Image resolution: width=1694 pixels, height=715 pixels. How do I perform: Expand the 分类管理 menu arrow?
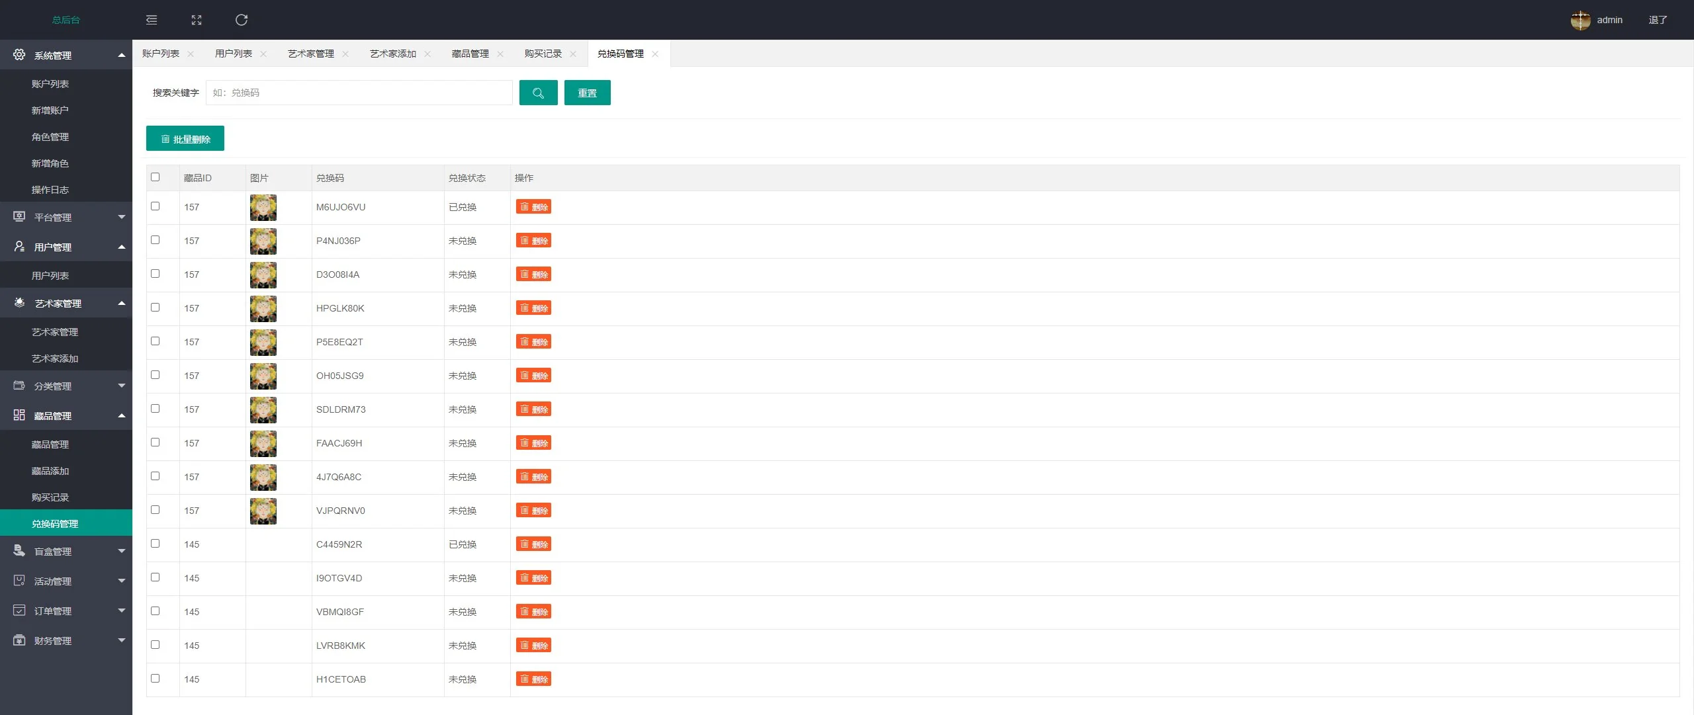point(122,386)
